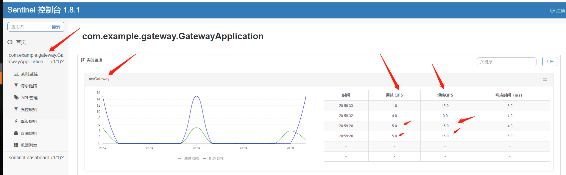Click the tags icon beside API 管理
The image size is (566, 175).
point(16,97)
